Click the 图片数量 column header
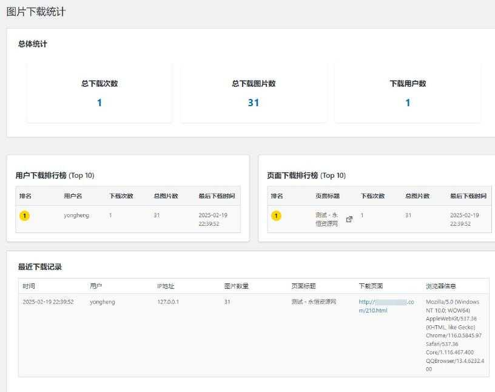Image resolution: width=495 pixels, height=392 pixels. point(236,286)
